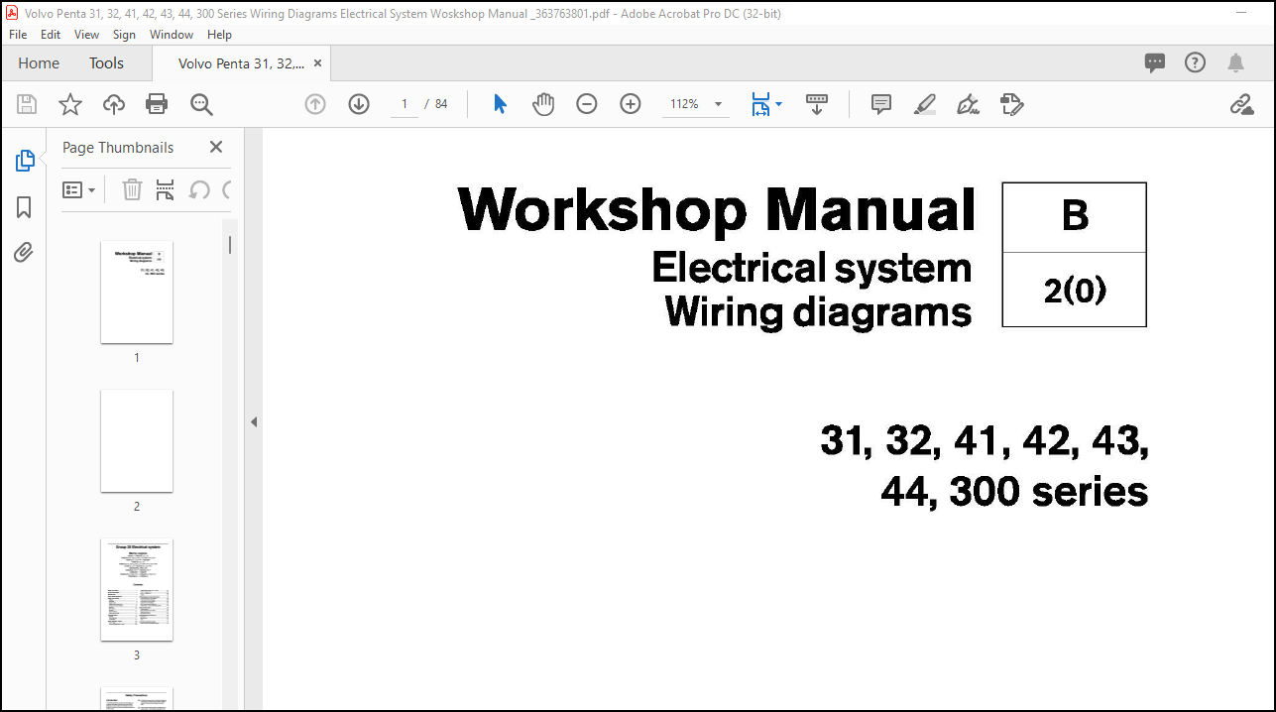Go to next page arrow
1276x712 pixels.
point(359,104)
